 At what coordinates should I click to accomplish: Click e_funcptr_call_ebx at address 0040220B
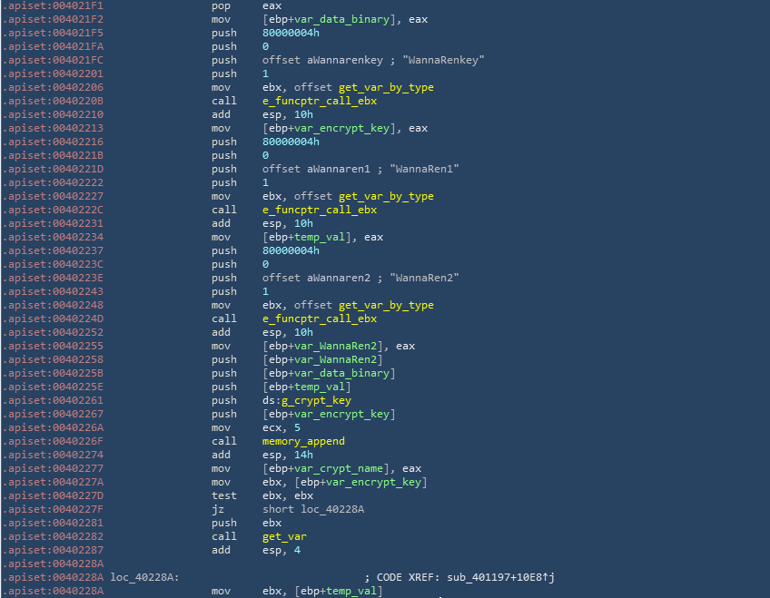pyautogui.click(x=319, y=101)
